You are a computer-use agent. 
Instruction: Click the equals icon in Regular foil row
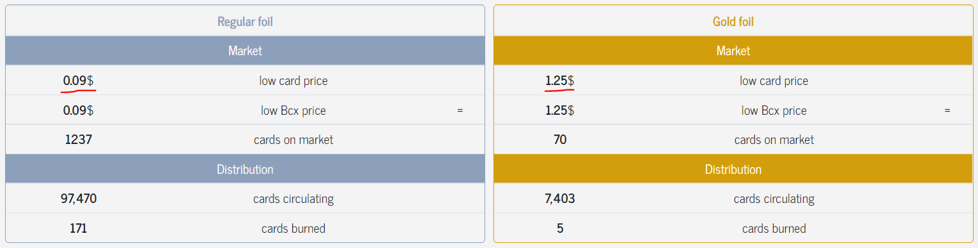point(460,110)
